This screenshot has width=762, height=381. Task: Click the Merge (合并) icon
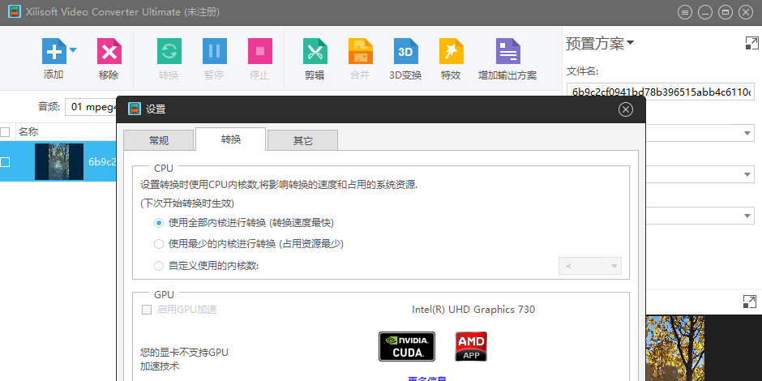click(x=360, y=53)
